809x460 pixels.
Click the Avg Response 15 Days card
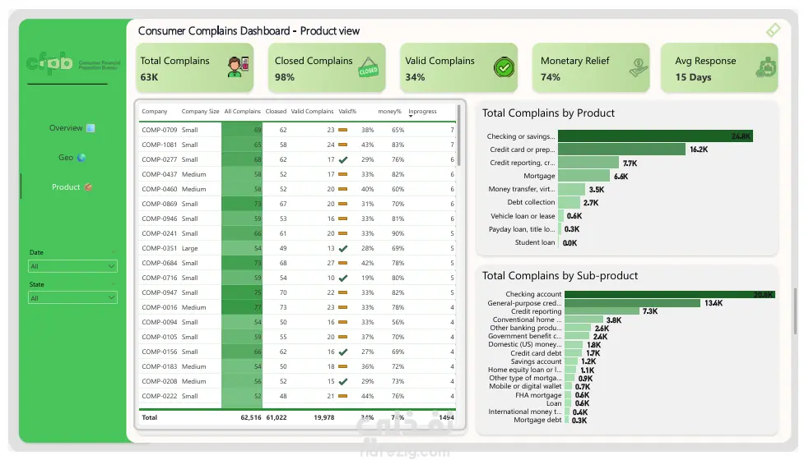coord(719,68)
